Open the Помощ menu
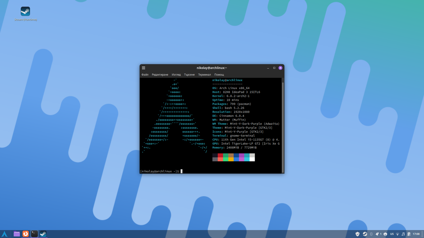The image size is (424, 238). pyautogui.click(x=219, y=75)
